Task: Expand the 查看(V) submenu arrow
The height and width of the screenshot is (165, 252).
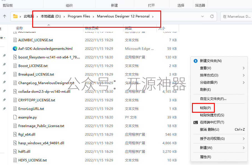Action: pyautogui.click(x=244, y=68)
